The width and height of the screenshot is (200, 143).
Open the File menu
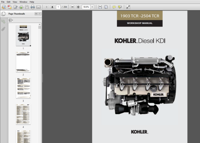click(3, 2)
